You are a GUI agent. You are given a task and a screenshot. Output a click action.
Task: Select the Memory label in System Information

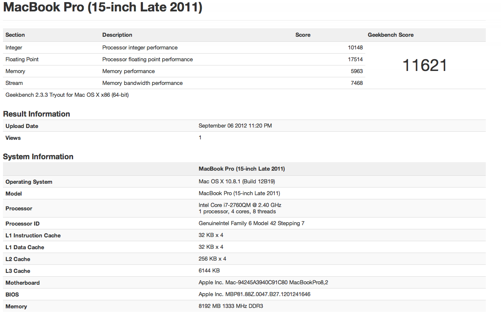pyautogui.click(x=16, y=307)
